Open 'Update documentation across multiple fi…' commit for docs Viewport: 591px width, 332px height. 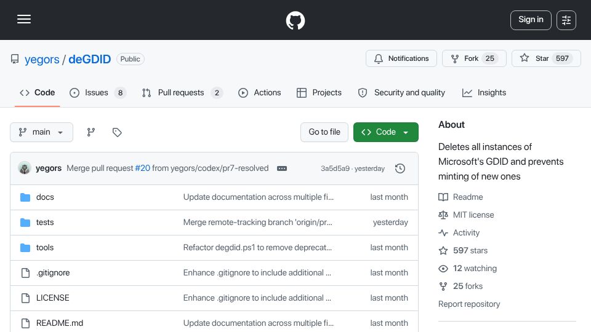(x=258, y=197)
